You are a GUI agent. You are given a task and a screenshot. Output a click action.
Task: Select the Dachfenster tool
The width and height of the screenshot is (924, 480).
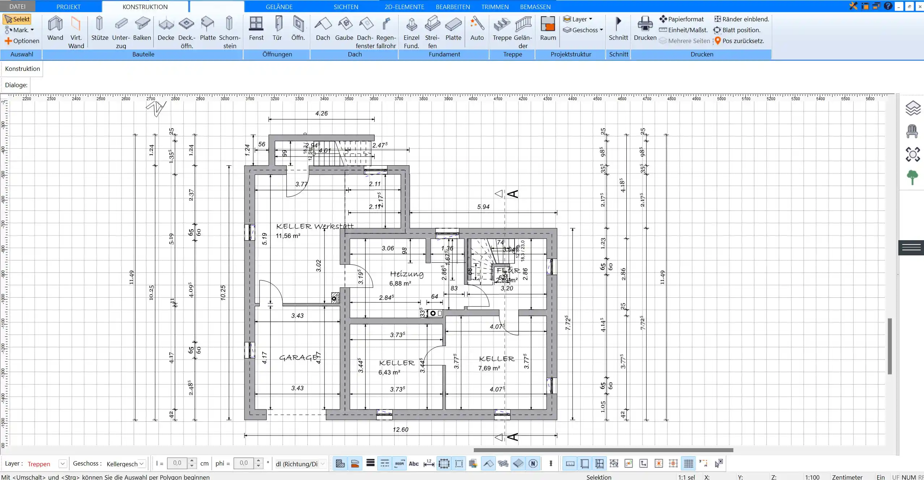click(365, 32)
